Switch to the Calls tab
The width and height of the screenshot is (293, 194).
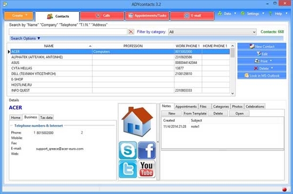(102, 15)
